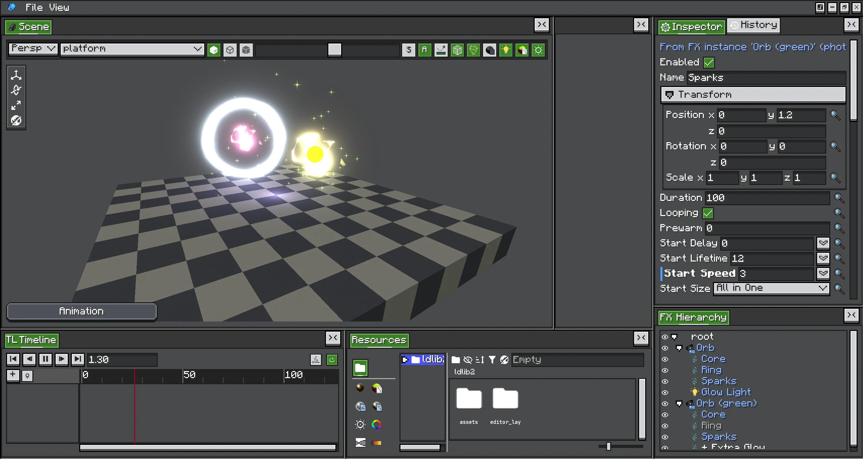Toggle the particle cone emitter icon
Image resolution: width=863 pixels, height=459 pixels.
coord(473,50)
